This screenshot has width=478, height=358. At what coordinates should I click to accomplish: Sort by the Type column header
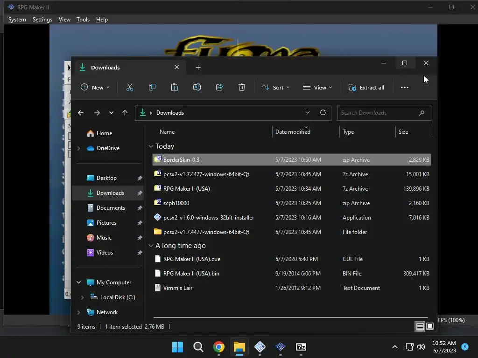(348, 132)
